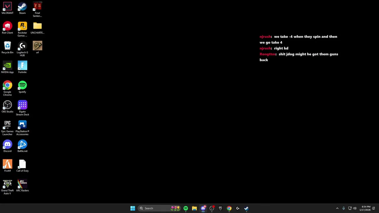Open the Epic Games Launcher desktop shortcut
This screenshot has height=213, width=379.
point(7,128)
